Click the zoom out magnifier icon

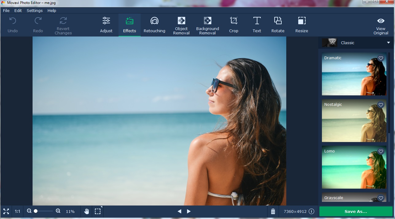point(29,211)
